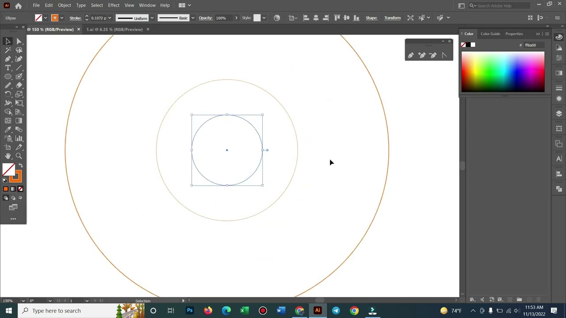This screenshot has height=318, width=566.
Task: Select the Free Transform tool
Action: click(x=19, y=103)
